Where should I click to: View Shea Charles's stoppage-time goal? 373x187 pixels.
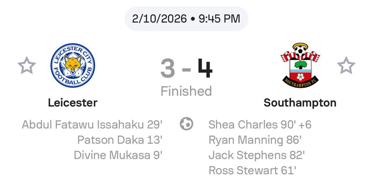point(260,125)
